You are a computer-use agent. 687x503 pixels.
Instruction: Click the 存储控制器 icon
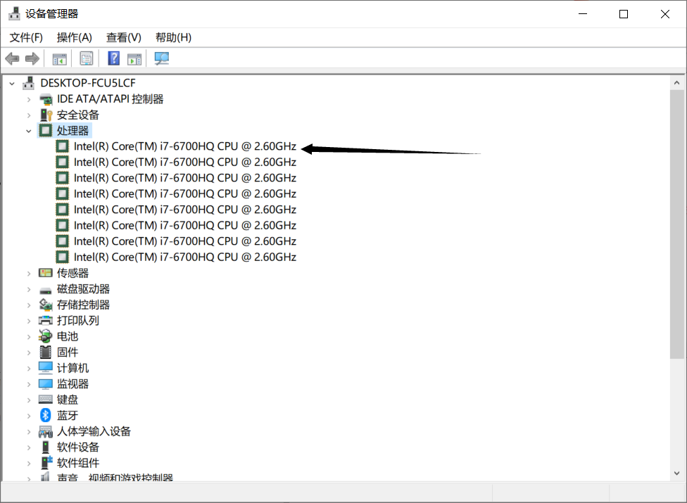click(x=46, y=305)
